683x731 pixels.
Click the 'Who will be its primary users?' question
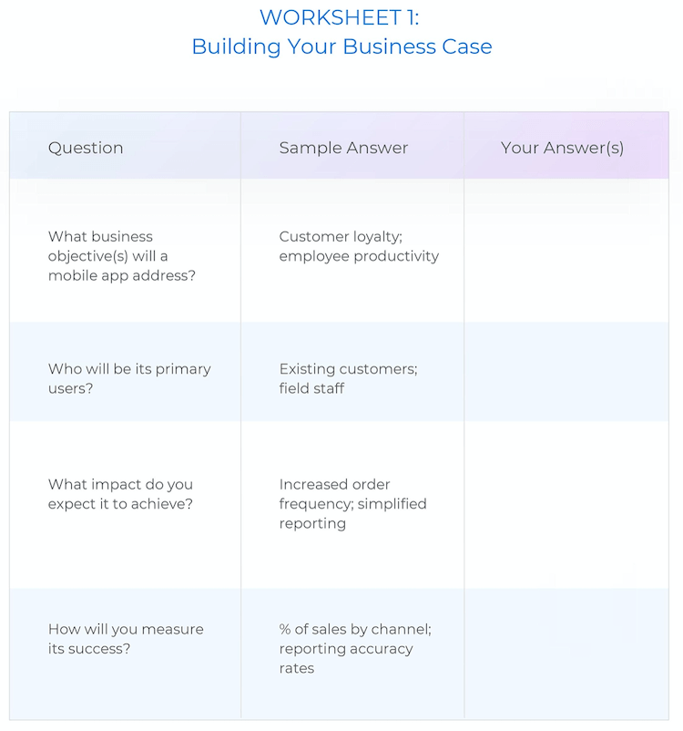point(129,378)
